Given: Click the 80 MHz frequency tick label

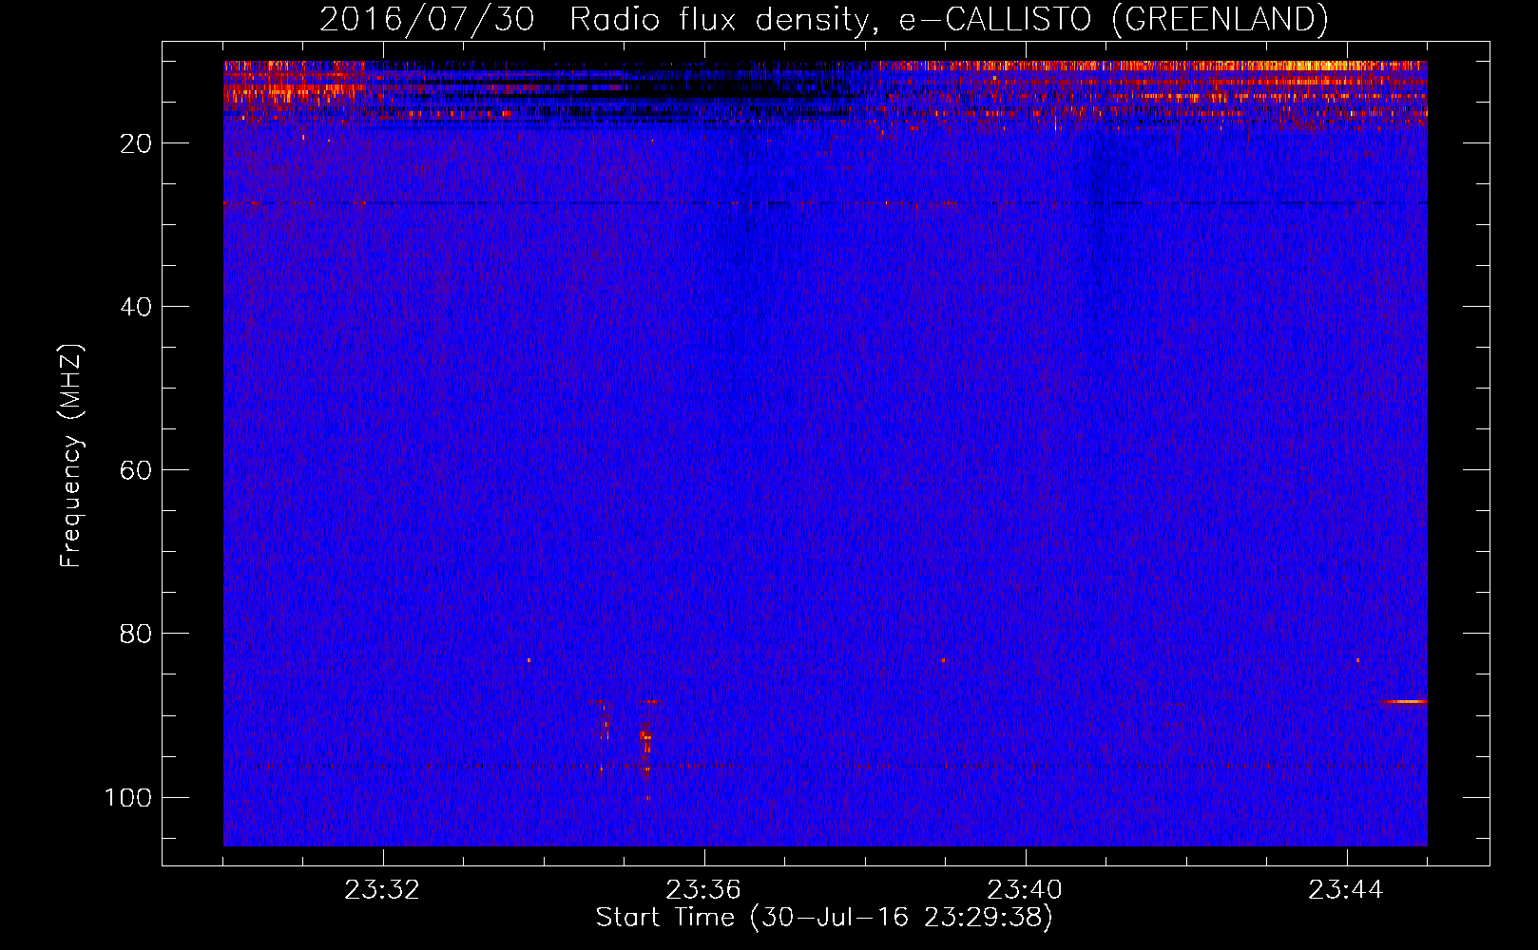Looking at the screenshot, I should (x=135, y=634).
